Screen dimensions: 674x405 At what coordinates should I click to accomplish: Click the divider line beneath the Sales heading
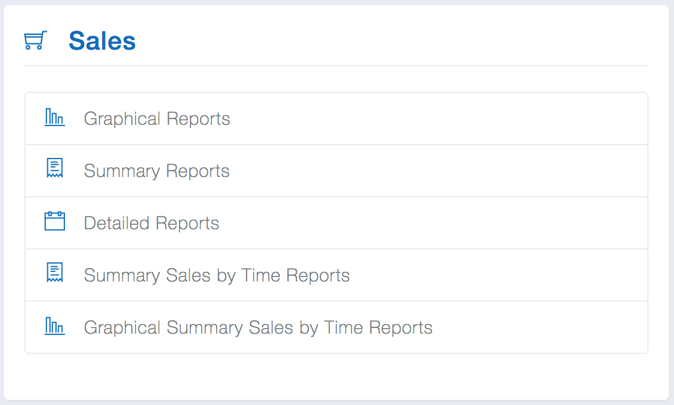[336, 66]
